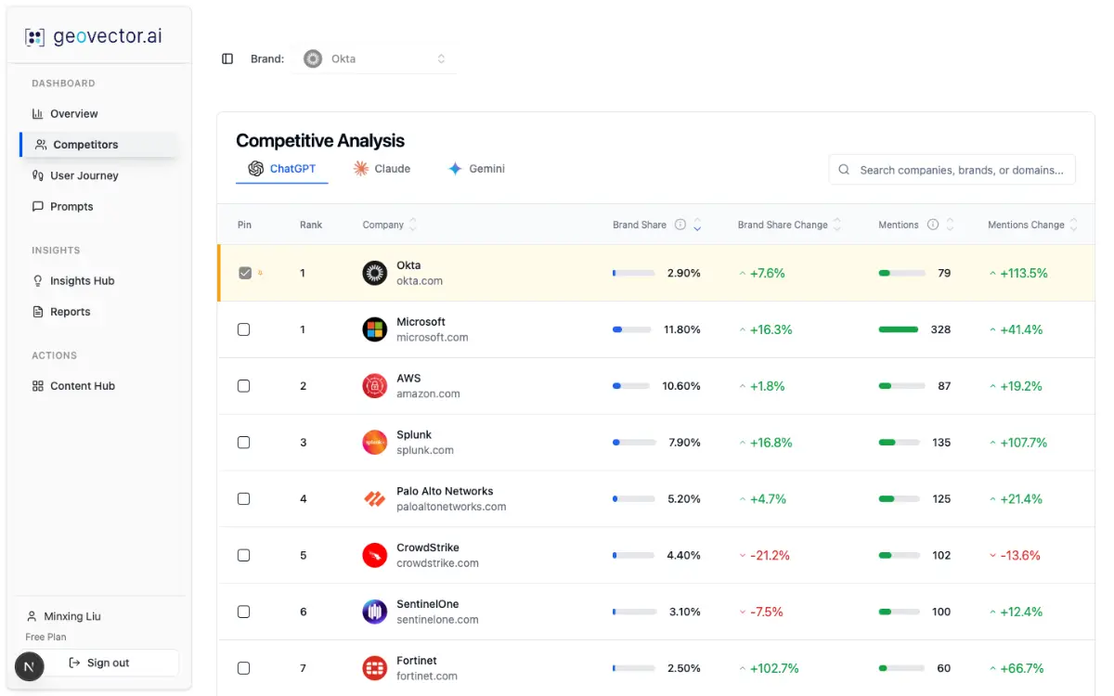
Task: Click the crowdstrike.com domain text
Action: [438, 563]
